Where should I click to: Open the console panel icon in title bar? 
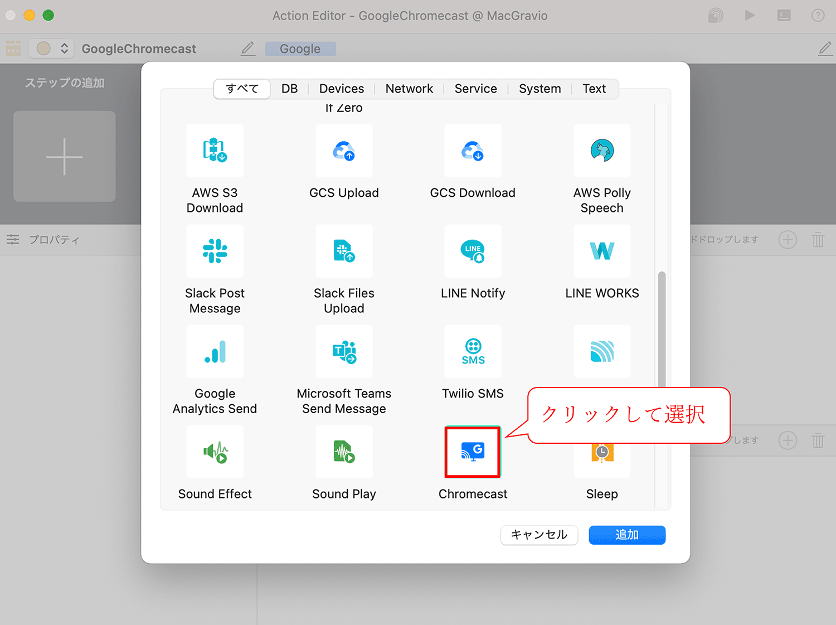(x=784, y=16)
